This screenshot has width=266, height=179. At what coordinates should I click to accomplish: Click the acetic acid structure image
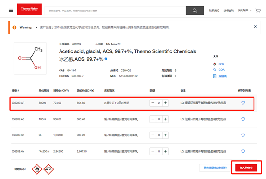30,58
